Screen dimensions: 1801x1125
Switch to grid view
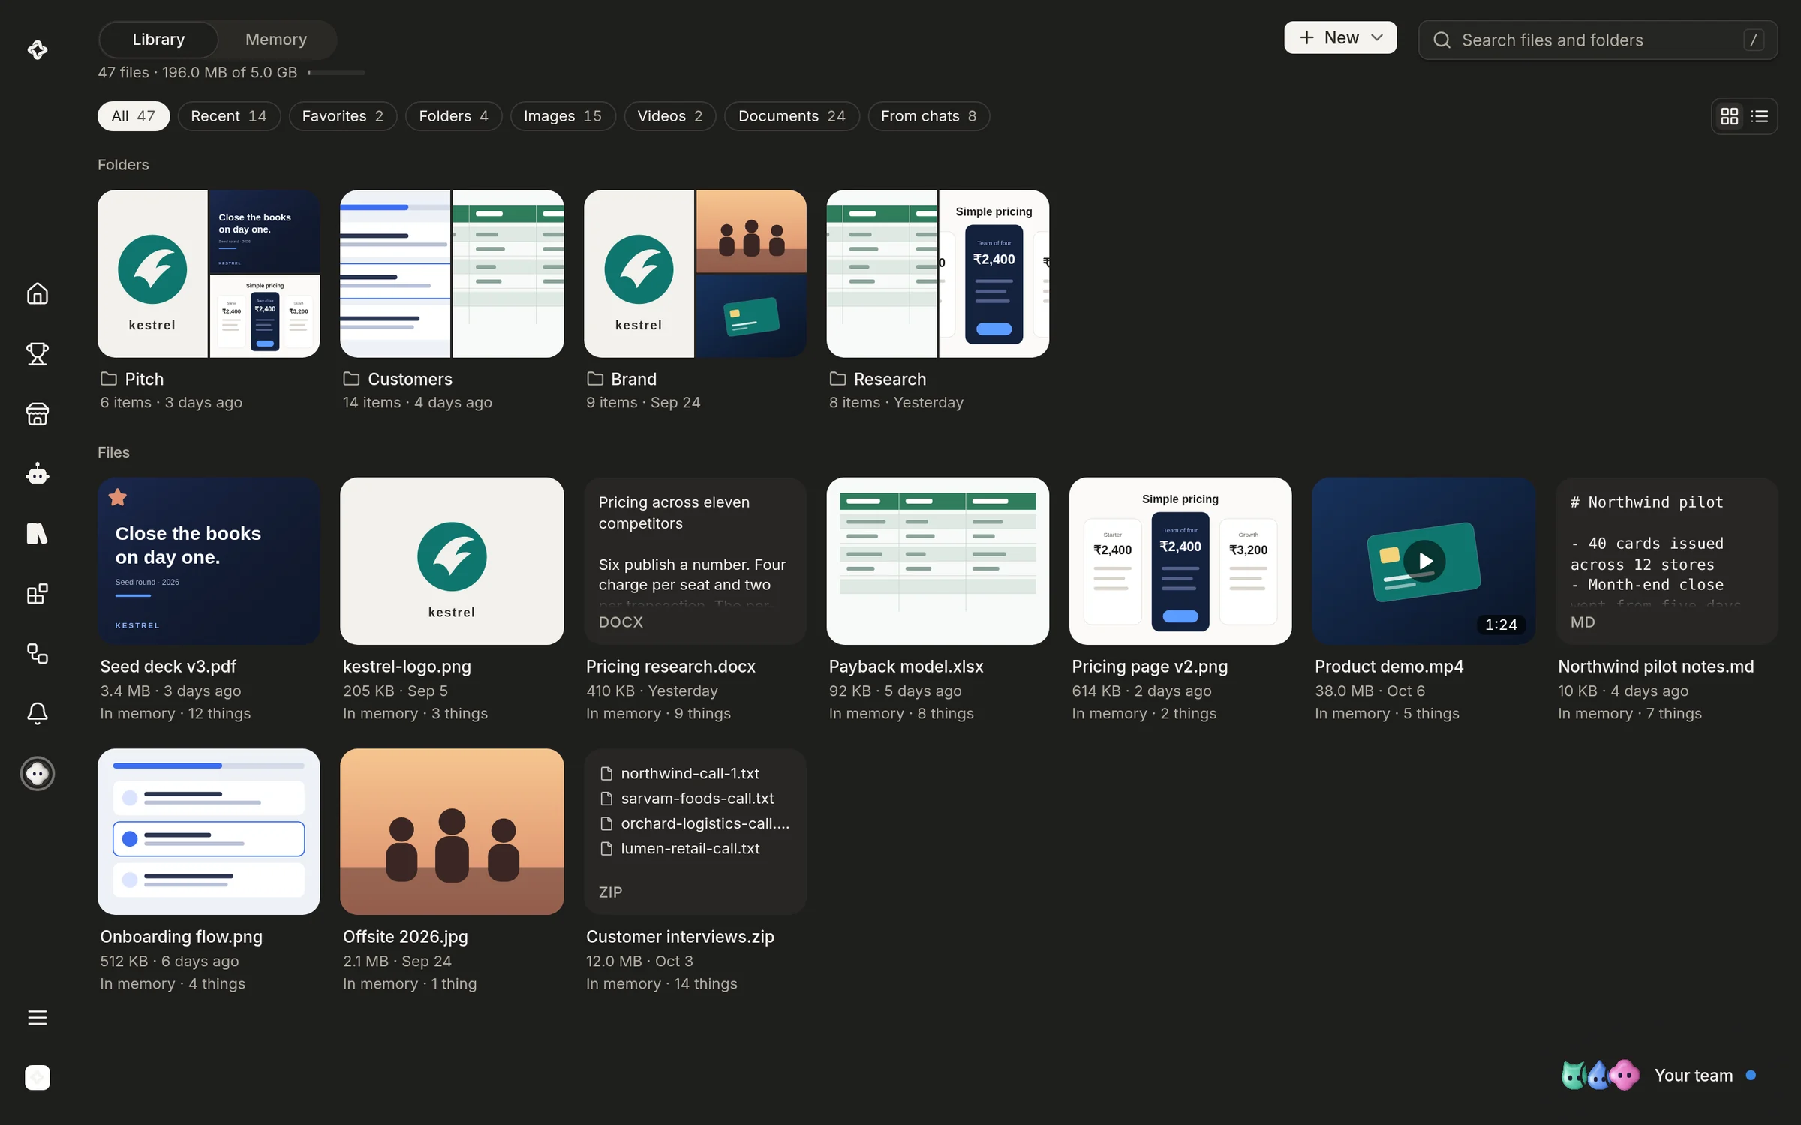(x=1730, y=116)
